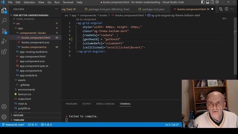
Task: Open the Customize Layout icon
Action: pos(217,2)
